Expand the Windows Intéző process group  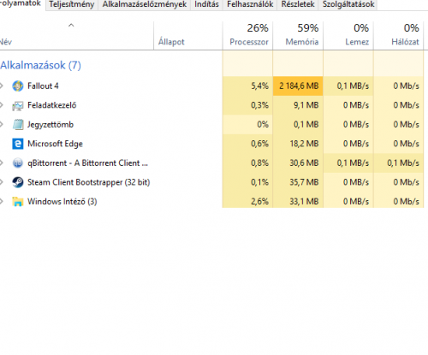2,201
